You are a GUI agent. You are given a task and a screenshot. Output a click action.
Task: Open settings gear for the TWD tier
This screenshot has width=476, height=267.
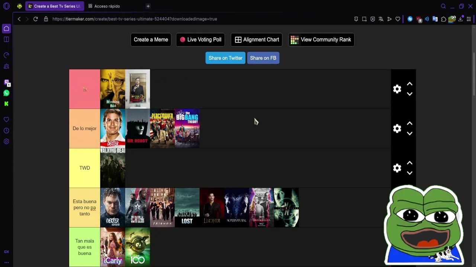[x=397, y=168]
